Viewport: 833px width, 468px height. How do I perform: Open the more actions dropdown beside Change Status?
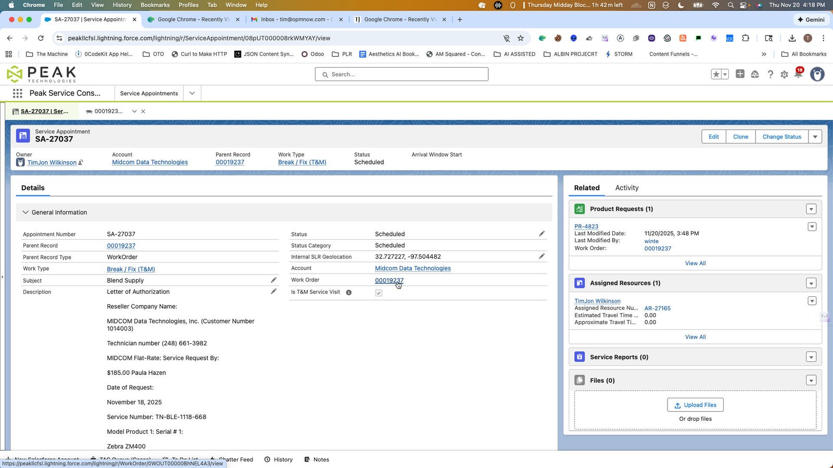pyautogui.click(x=815, y=137)
